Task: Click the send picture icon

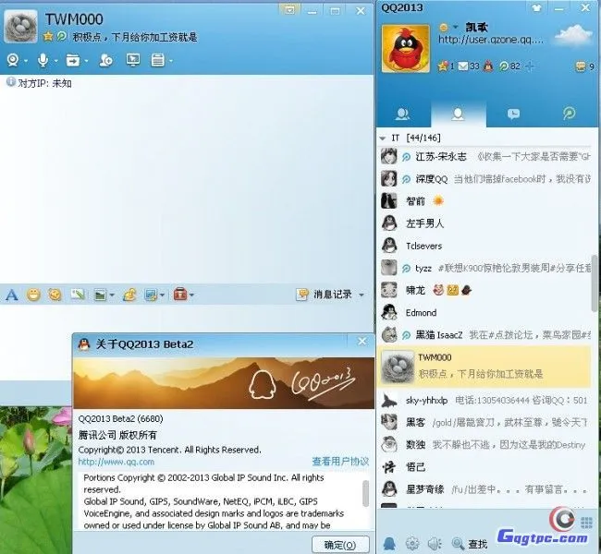Action: pos(100,295)
